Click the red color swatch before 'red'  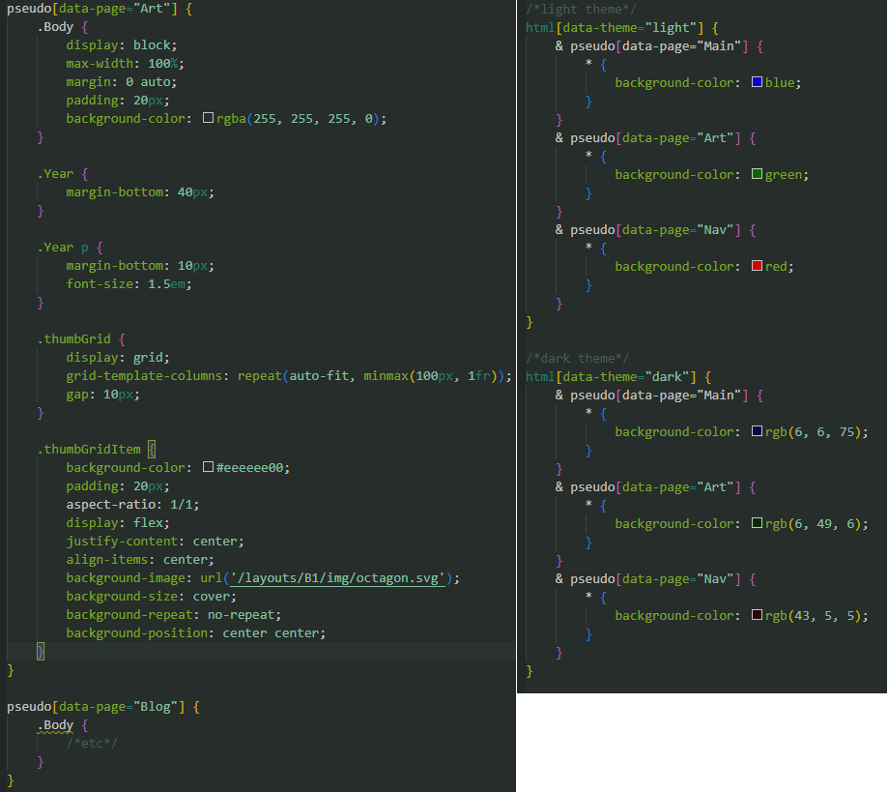(757, 266)
